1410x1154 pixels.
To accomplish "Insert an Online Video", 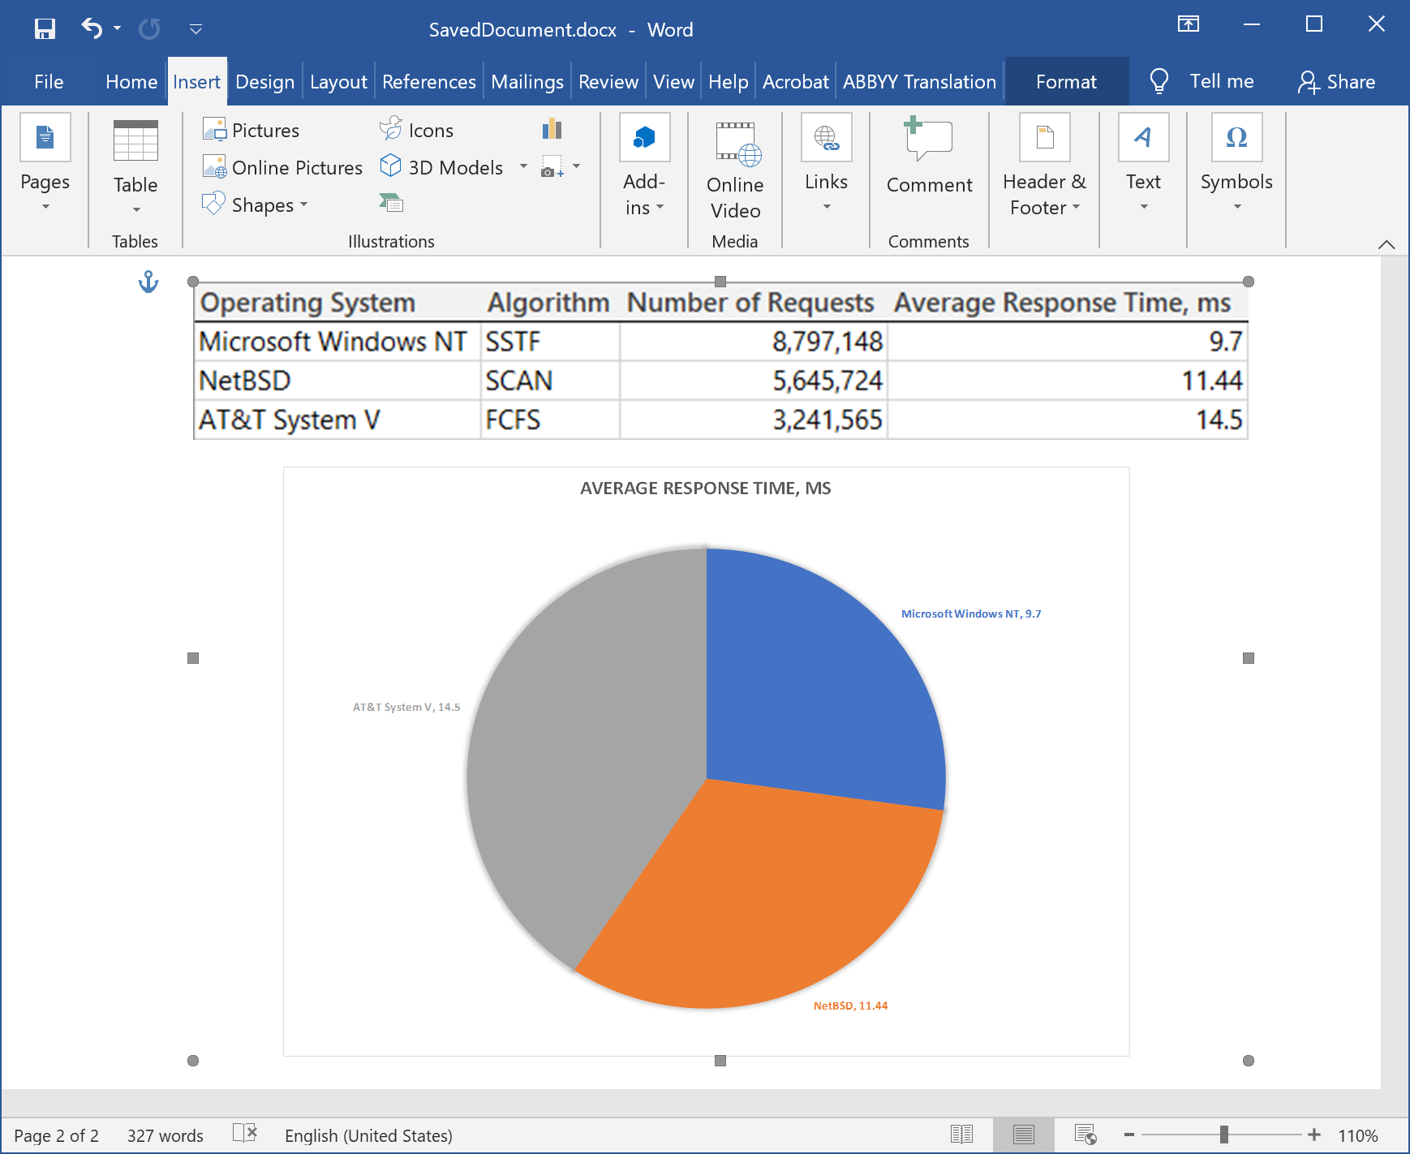I will tap(734, 172).
